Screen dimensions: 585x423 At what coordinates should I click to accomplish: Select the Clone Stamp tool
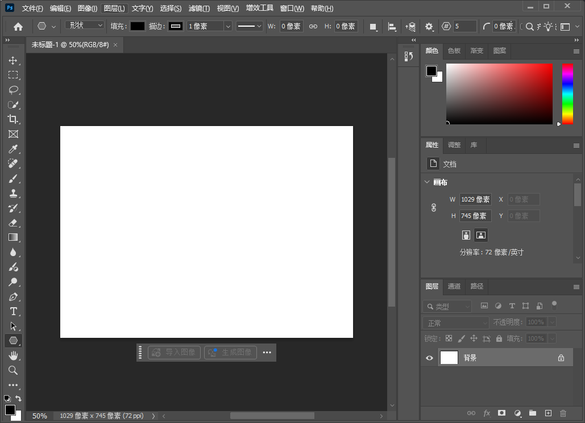click(x=13, y=193)
